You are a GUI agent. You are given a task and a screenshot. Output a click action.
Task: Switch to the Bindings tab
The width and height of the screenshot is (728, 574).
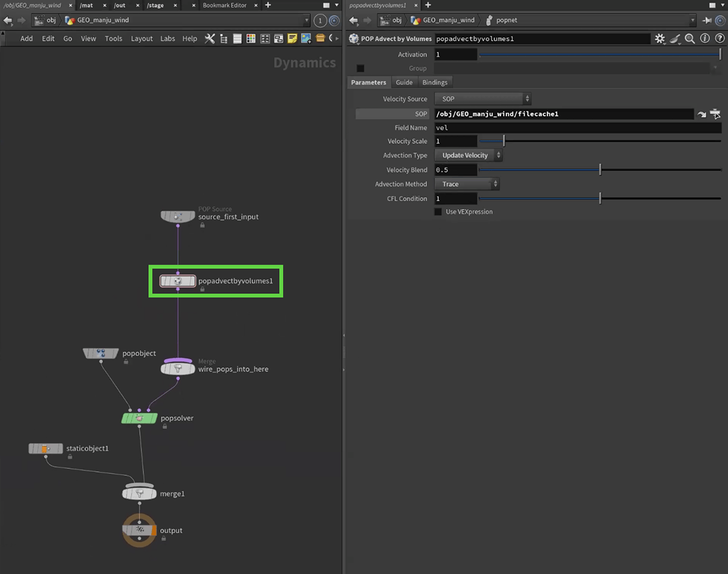click(435, 82)
